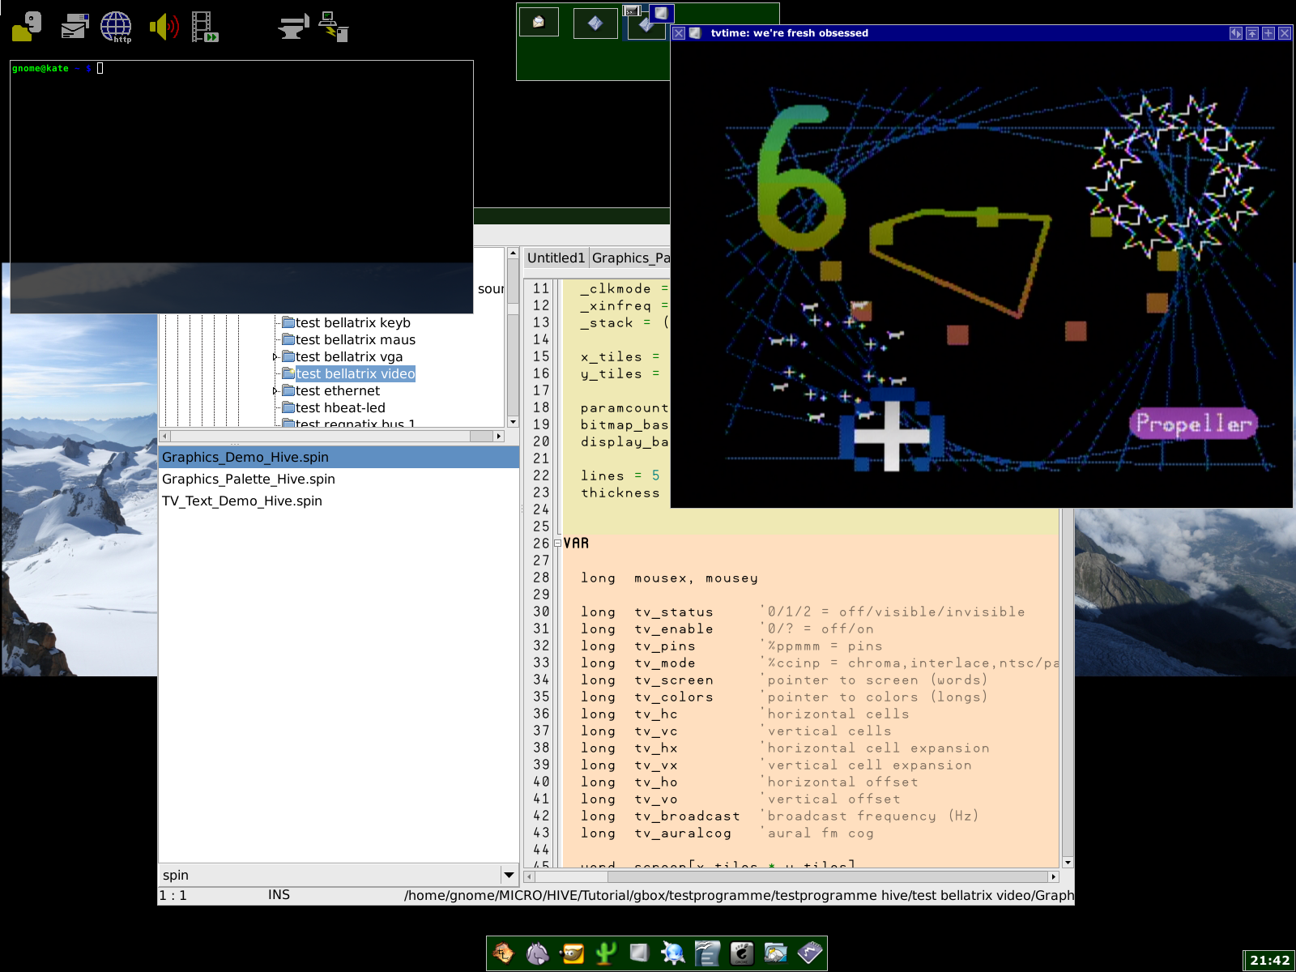This screenshot has width=1296, height=972.
Task: Launch the OpenOffice document icon in dock
Action: tap(707, 953)
